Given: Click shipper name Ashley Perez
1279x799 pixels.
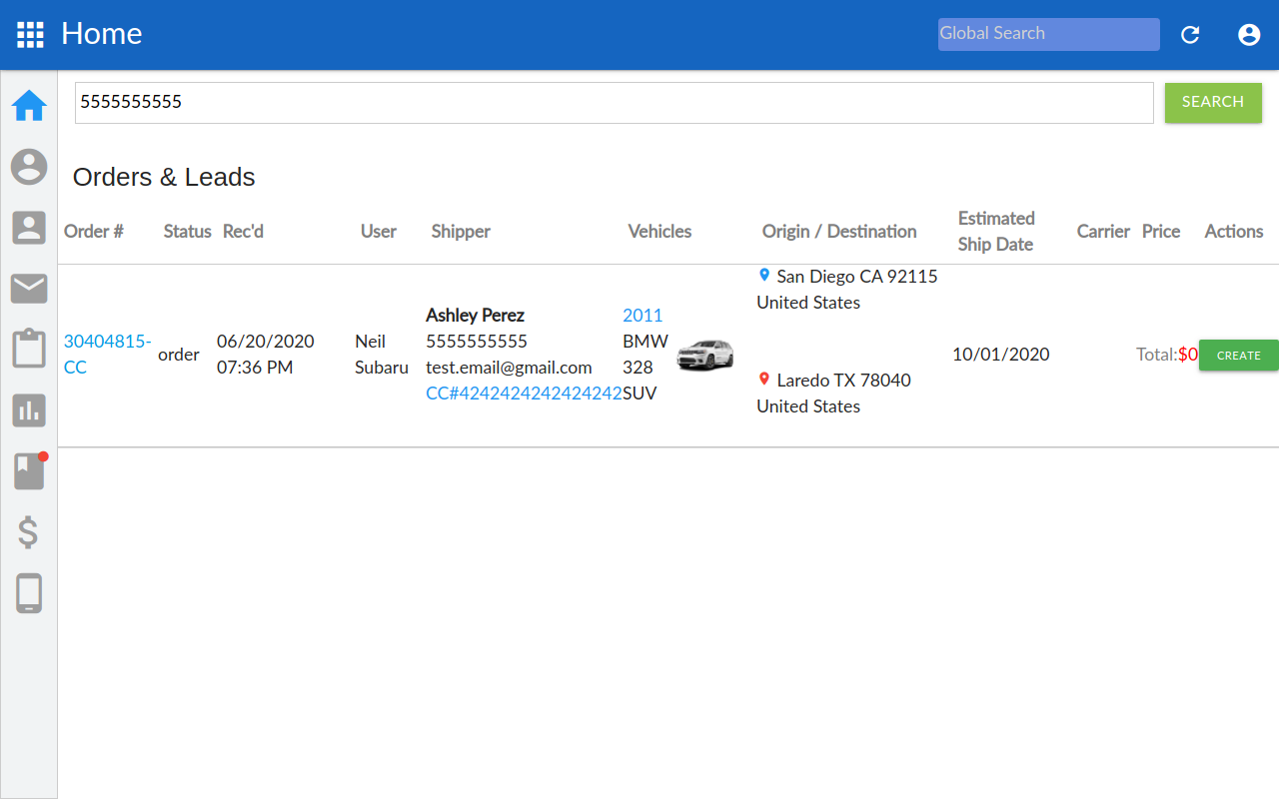Looking at the screenshot, I should (x=475, y=315).
